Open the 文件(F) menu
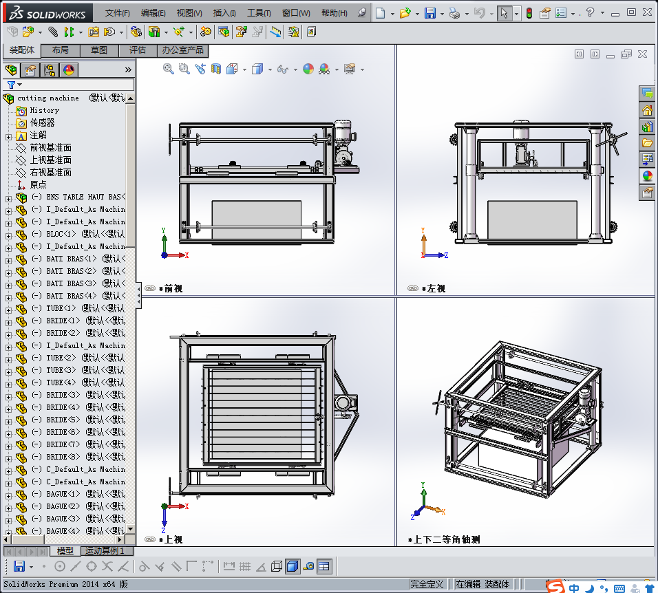 (117, 13)
